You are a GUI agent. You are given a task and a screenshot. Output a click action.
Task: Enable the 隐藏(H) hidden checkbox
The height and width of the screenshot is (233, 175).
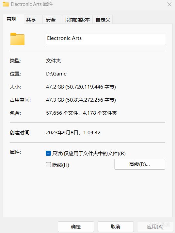pyautogui.click(x=48, y=165)
